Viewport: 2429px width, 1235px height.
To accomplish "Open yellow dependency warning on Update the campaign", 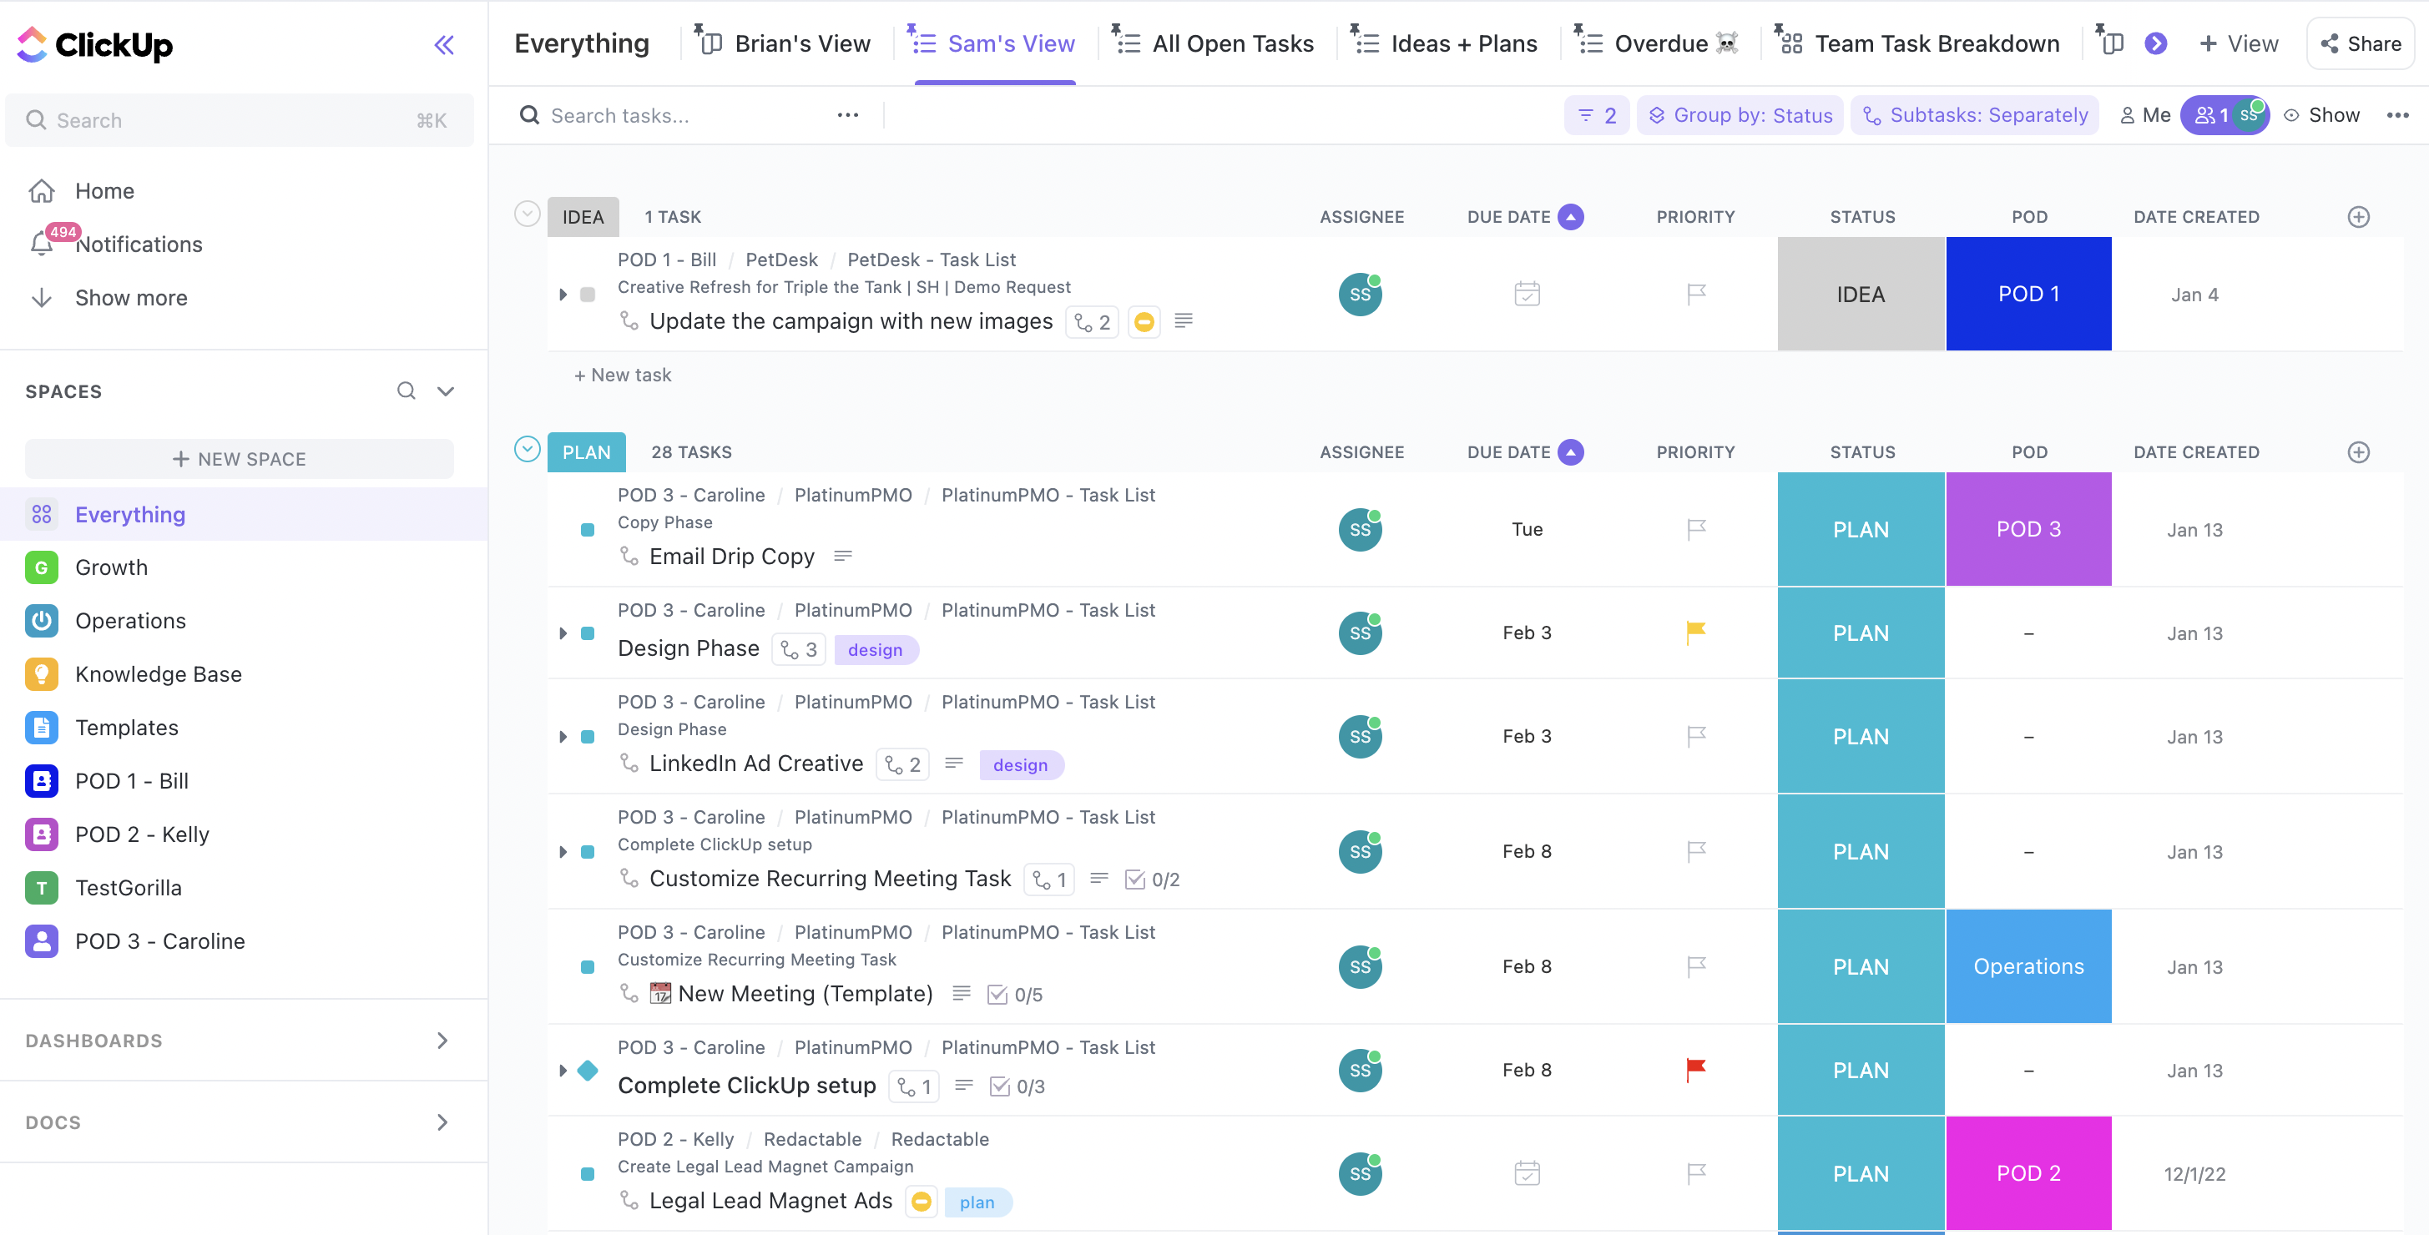I will (1144, 321).
